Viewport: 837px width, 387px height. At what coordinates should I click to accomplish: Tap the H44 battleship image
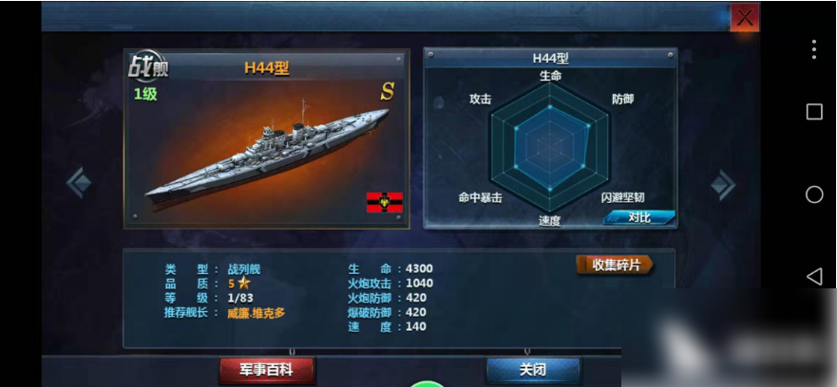(267, 152)
